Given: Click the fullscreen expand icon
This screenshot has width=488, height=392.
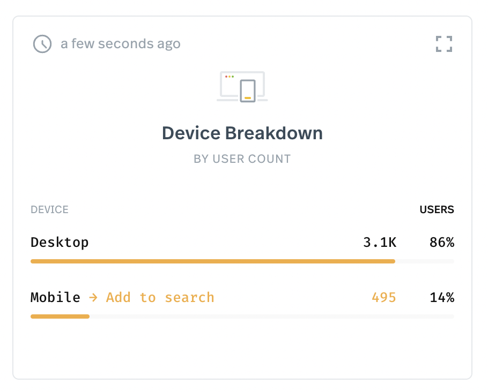Looking at the screenshot, I should pos(444,44).
